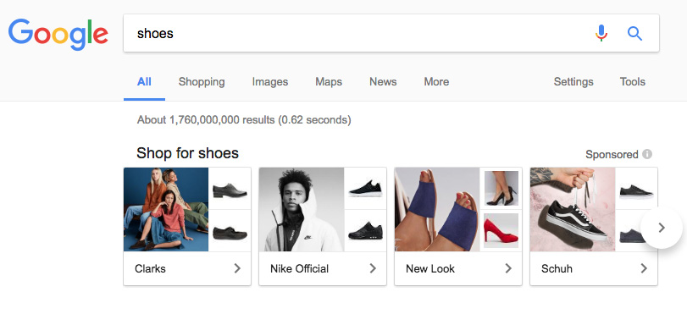This screenshot has height=314, width=687.
Task: Select the red high heel thumbnail
Action: click(x=501, y=230)
